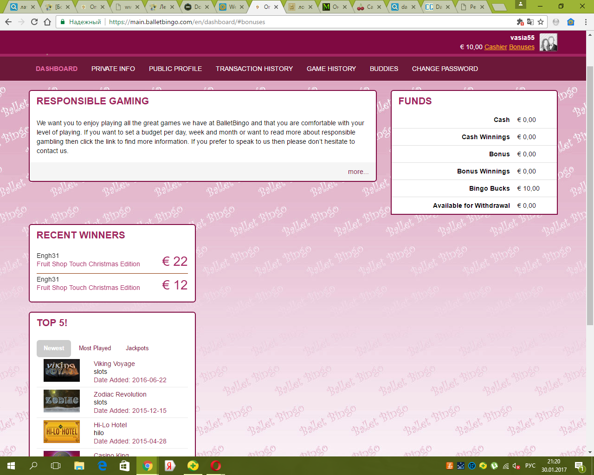Open the Cashier link

[x=496, y=47]
